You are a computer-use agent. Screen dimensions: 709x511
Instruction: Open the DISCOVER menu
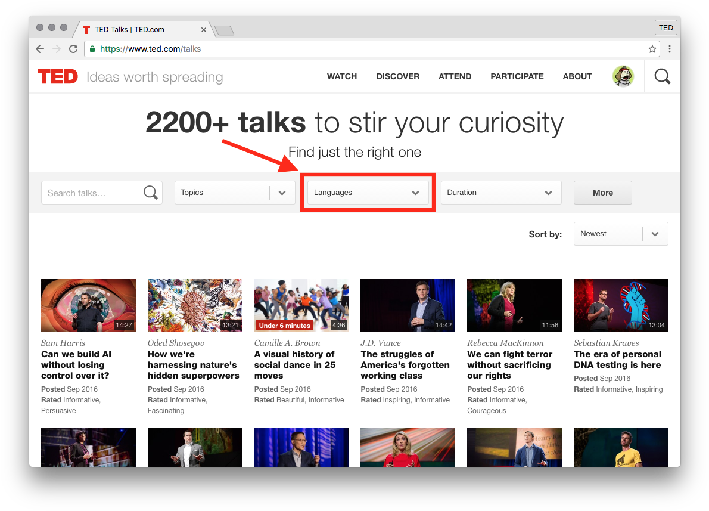398,76
